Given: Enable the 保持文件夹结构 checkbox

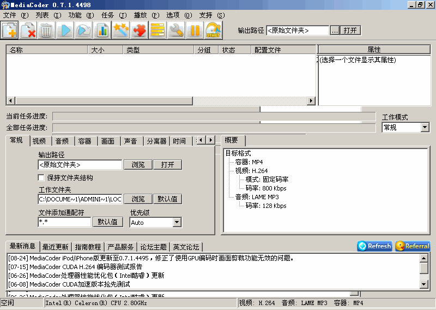Looking at the screenshot, I should click(x=41, y=178).
